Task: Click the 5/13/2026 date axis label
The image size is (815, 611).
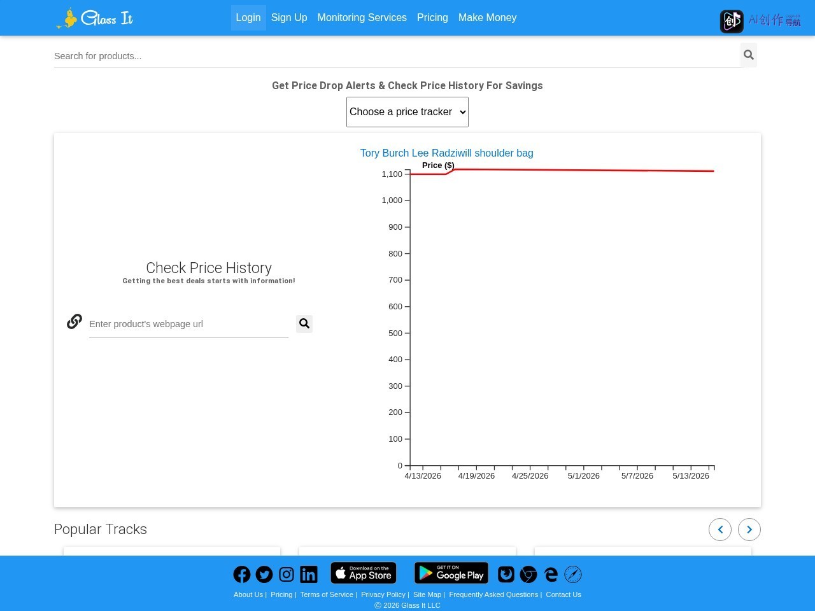Action: (691, 476)
